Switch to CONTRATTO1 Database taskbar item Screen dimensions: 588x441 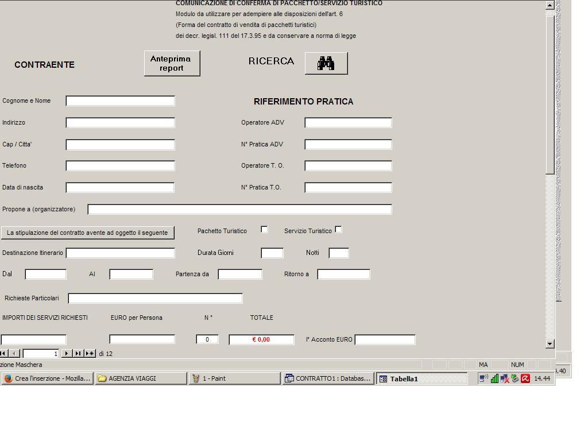[328, 379]
